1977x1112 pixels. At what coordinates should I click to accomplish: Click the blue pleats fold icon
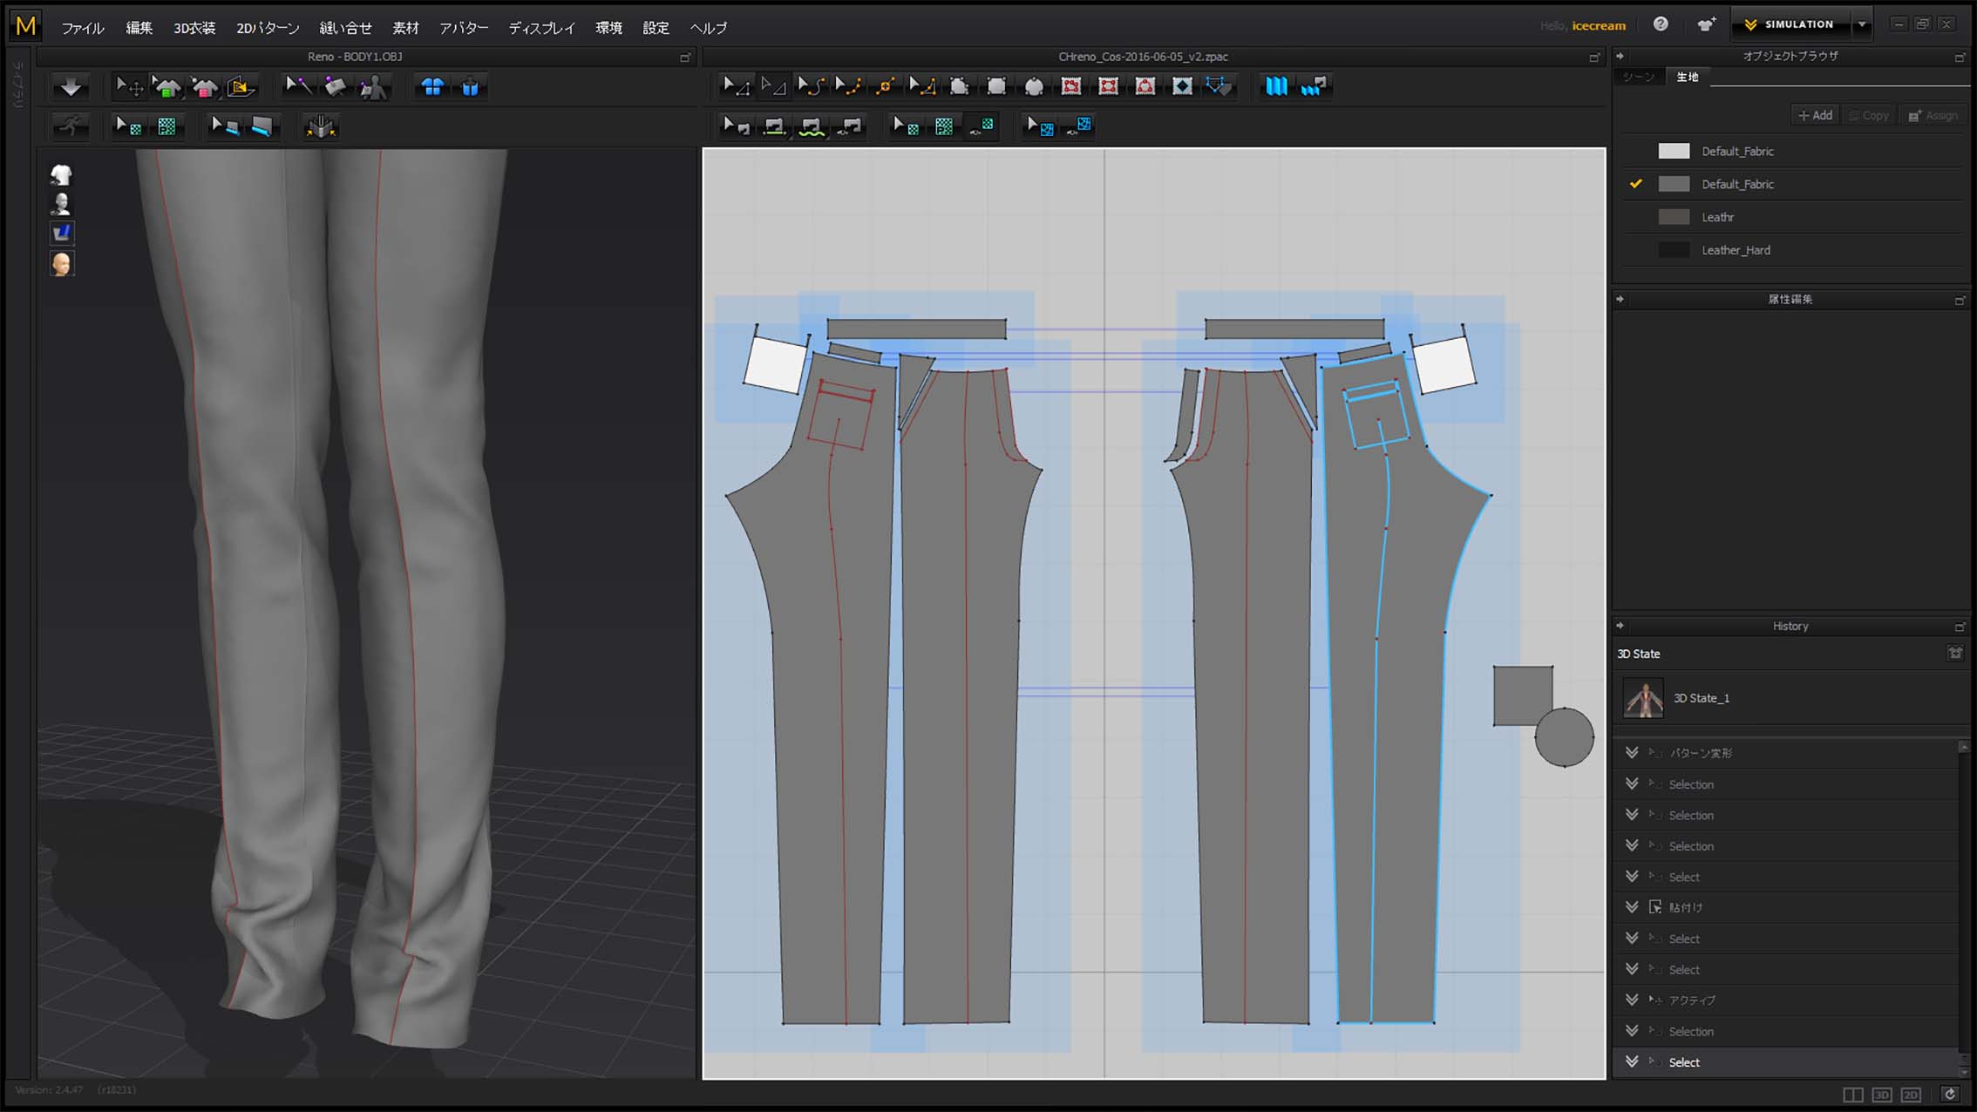[x=1276, y=85]
